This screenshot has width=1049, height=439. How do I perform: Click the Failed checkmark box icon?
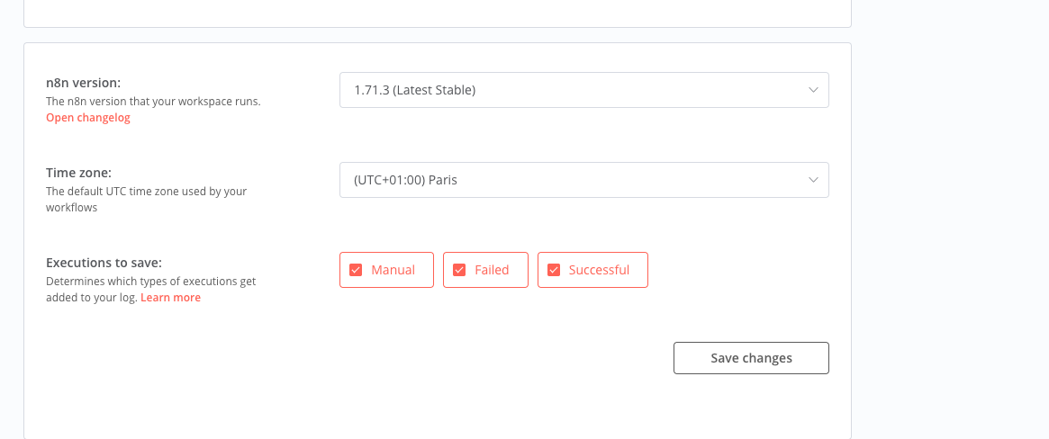tap(459, 270)
